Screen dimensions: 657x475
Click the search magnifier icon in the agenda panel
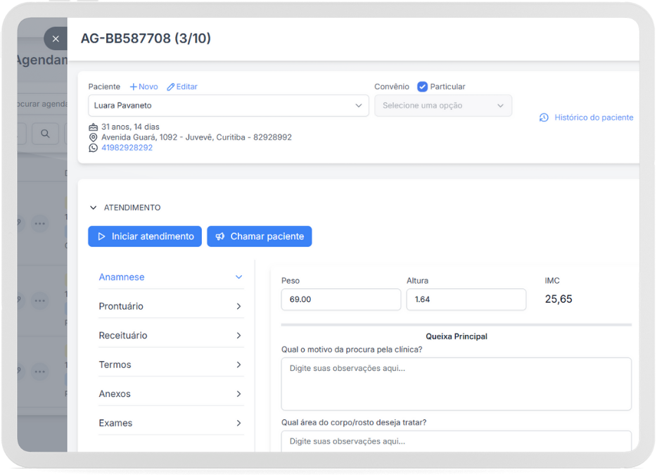click(x=45, y=134)
